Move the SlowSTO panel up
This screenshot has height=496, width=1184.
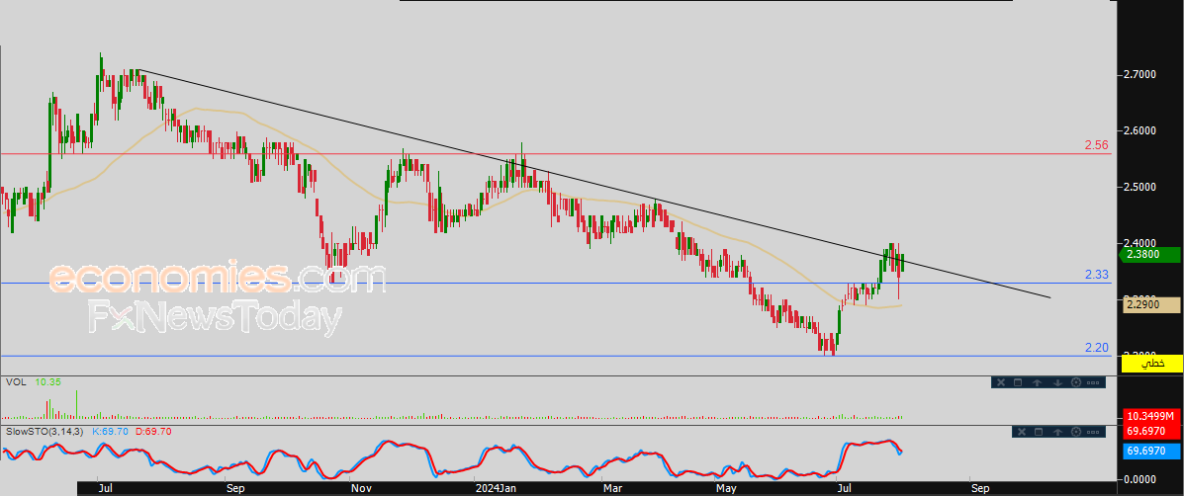click(1058, 432)
